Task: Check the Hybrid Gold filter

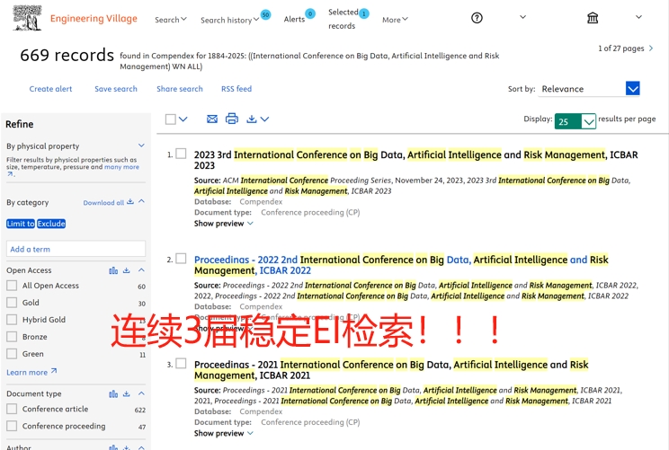Action: (x=12, y=320)
